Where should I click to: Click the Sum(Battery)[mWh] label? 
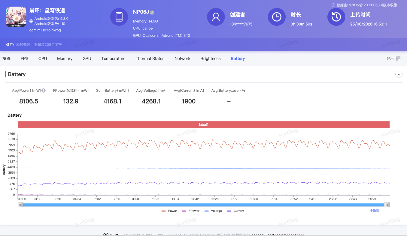point(112,91)
